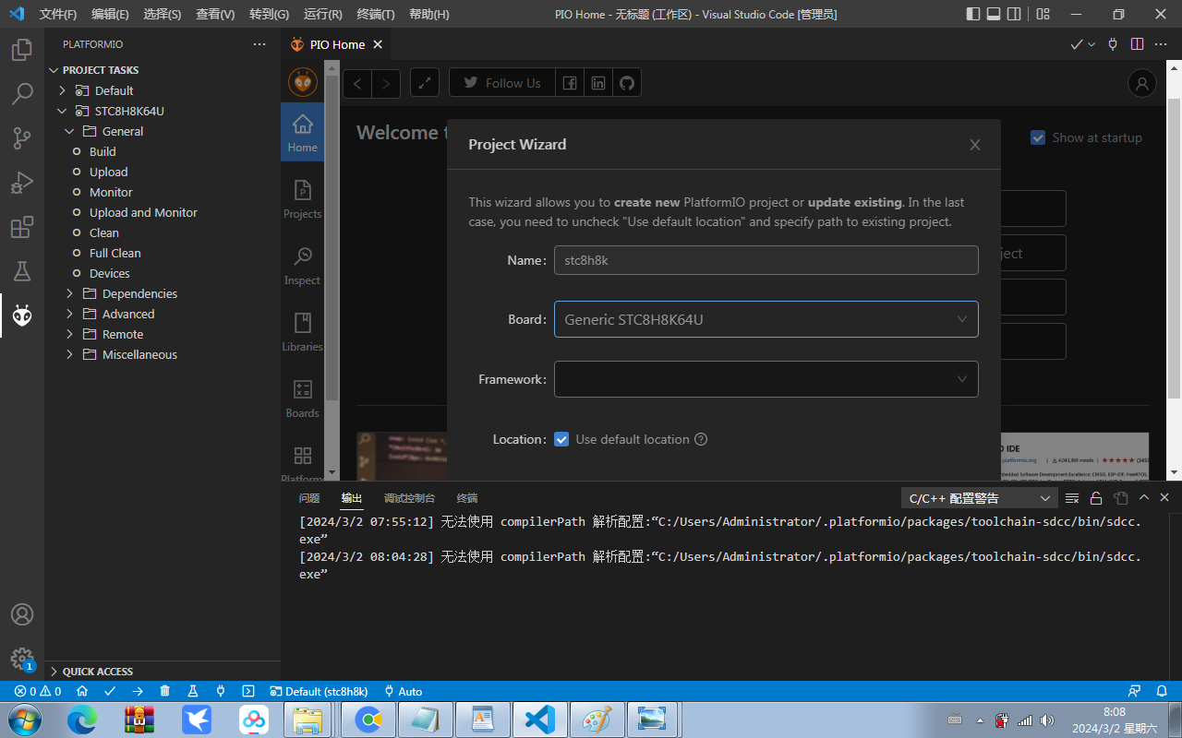Image resolution: width=1182 pixels, height=738 pixels.
Task: Open the Testing flask view
Action: tap(22, 271)
